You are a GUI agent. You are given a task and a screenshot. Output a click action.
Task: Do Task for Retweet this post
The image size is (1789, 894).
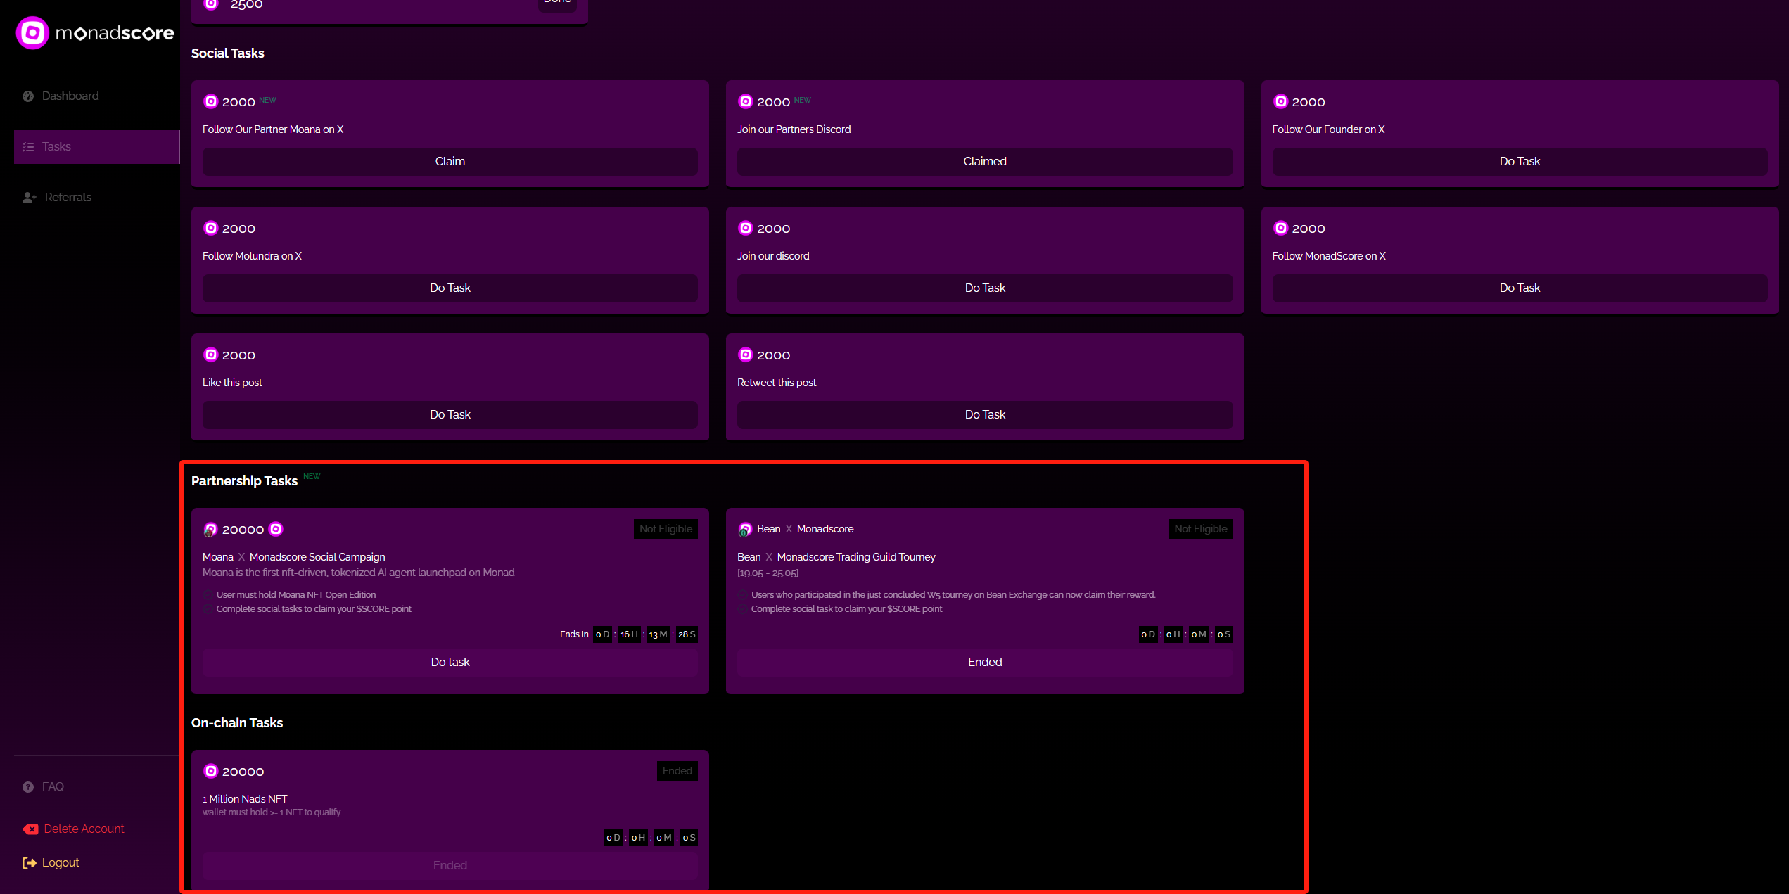click(985, 415)
